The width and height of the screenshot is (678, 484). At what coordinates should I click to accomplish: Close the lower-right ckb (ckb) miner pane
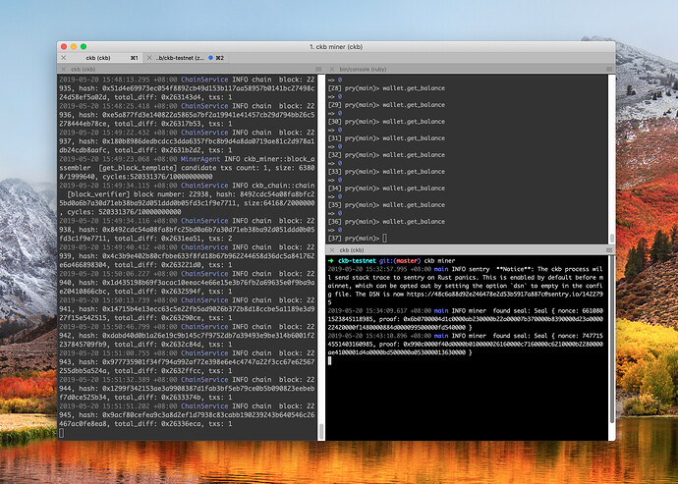[x=332, y=250]
